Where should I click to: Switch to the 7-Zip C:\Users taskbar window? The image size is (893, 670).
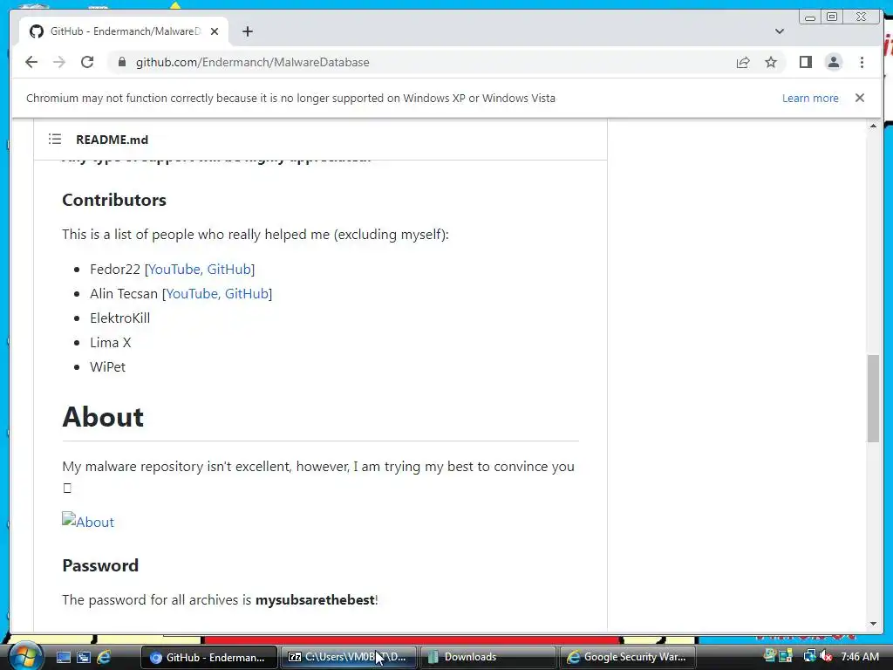click(349, 657)
